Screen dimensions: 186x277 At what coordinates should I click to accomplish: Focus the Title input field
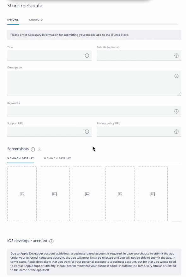49,55
